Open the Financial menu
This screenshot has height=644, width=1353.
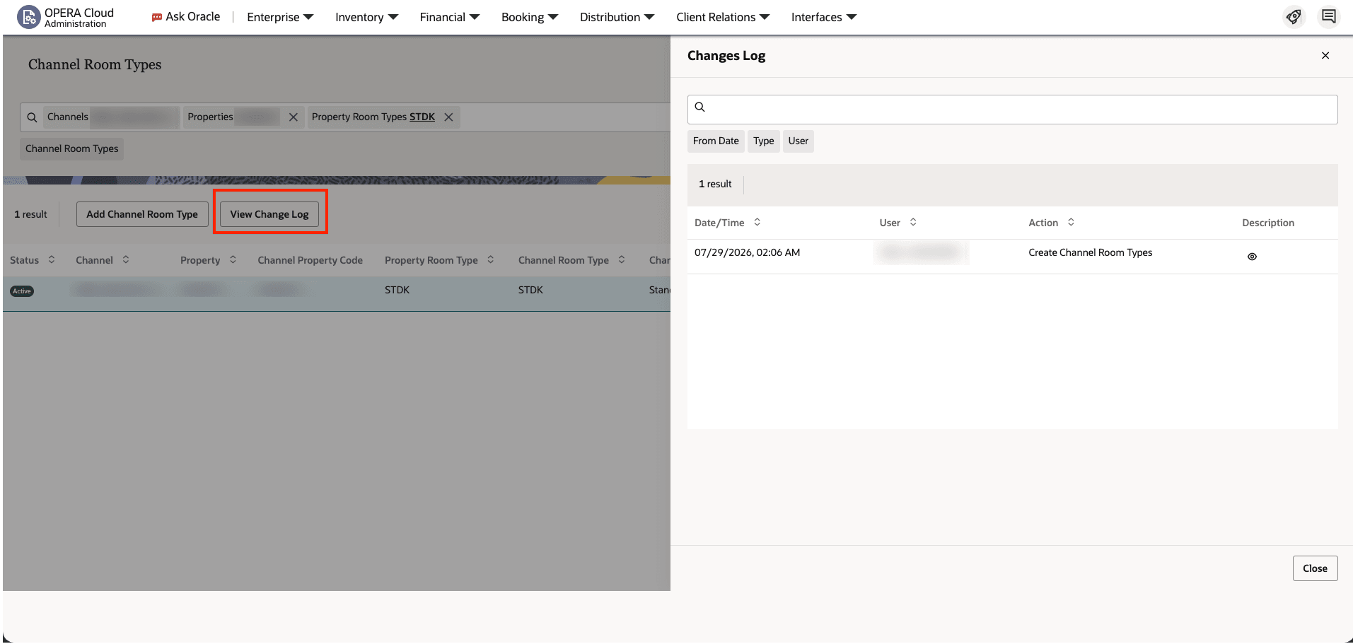coord(449,17)
